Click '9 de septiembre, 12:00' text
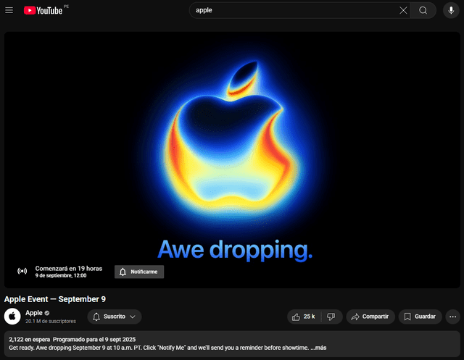This screenshot has width=464, height=360. pyautogui.click(x=61, y=275)
